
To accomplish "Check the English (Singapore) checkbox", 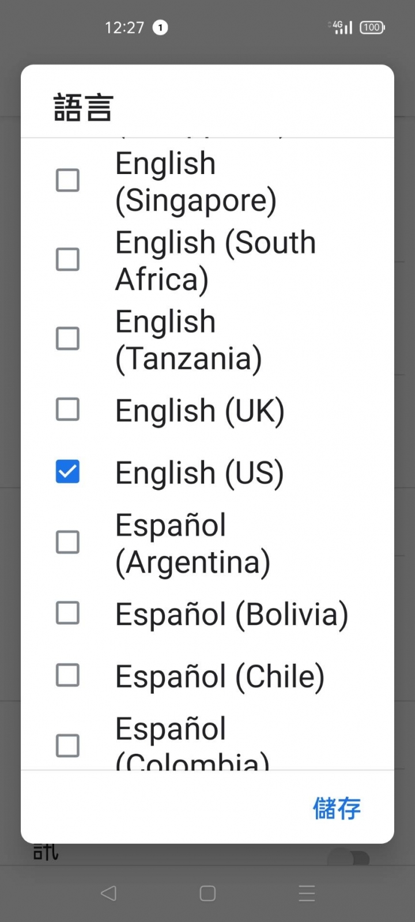I will pyautogui.click(x=67, y=180).
